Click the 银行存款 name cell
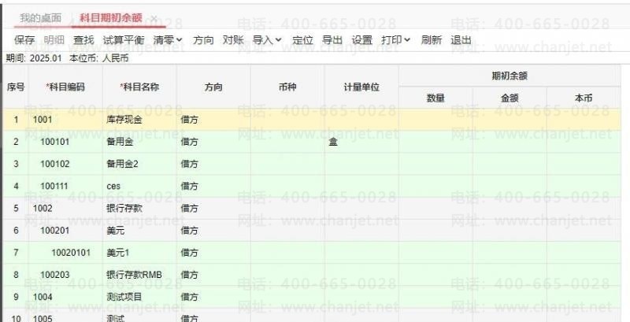 coord(139,208)
